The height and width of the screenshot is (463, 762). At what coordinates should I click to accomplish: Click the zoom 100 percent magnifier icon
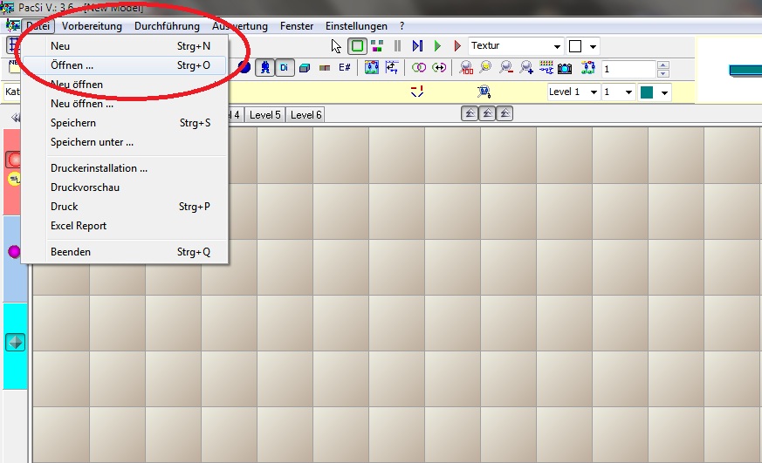tap(466, 67)
